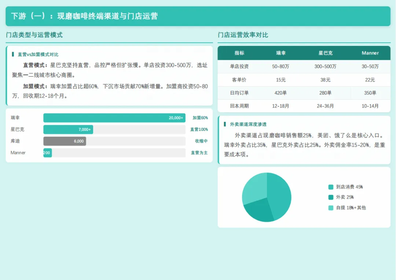The width and height of the screenshot is (396, 280).
Task: Click the 星巴克 label in bar chart
Action: point(18,130)
